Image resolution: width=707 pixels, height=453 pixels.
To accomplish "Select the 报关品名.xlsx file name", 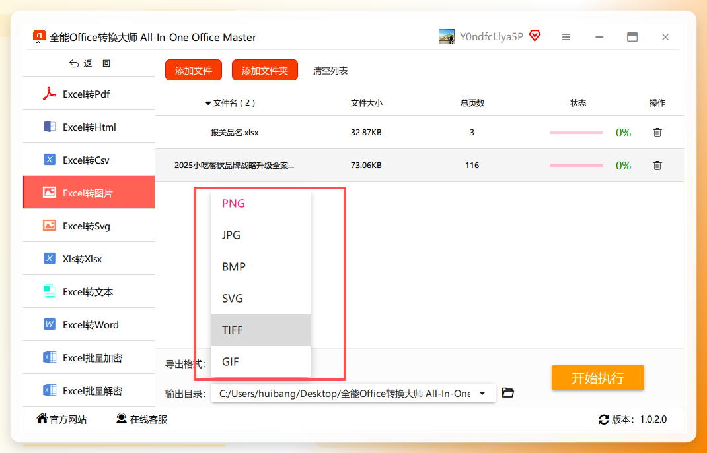I will coord(235,133).
